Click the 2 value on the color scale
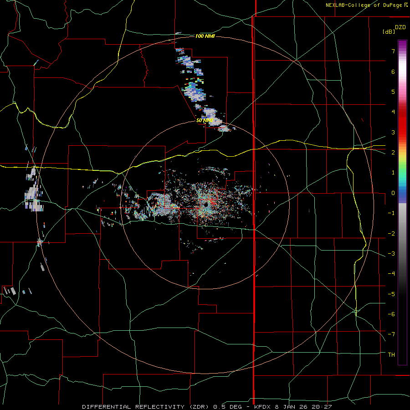The width and height of the screenshot is (410, 410). coord(393,153)
